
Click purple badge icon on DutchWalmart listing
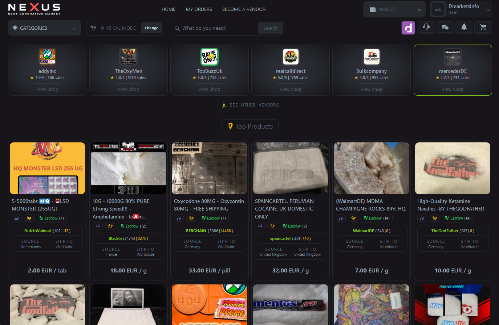pos(16,218)
